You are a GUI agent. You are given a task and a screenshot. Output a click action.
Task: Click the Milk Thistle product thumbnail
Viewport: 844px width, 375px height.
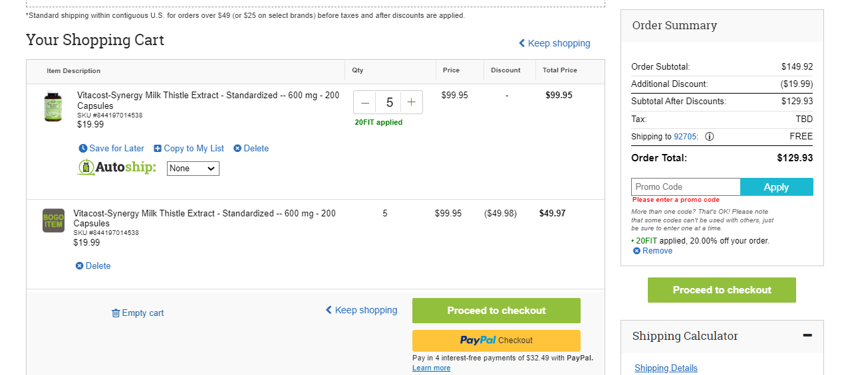53,106
